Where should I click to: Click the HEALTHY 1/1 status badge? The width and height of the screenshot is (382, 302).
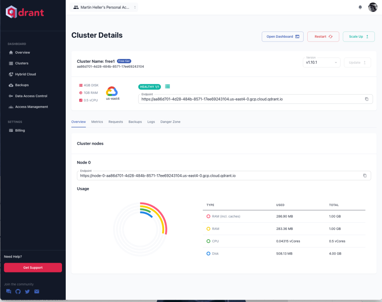[x=150, y=87]
